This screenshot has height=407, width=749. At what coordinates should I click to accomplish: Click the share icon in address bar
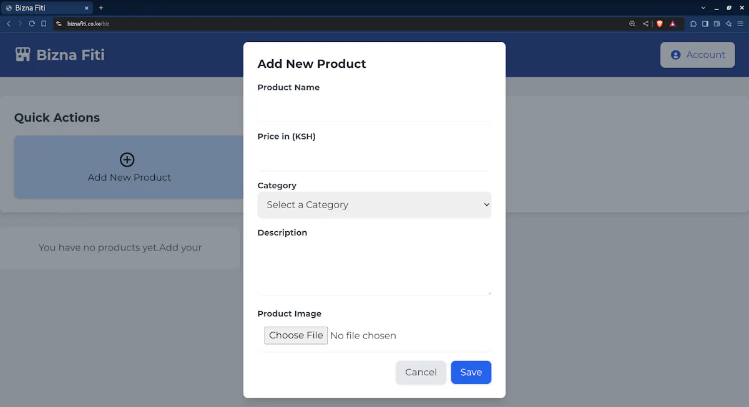(x=645, y=24)
